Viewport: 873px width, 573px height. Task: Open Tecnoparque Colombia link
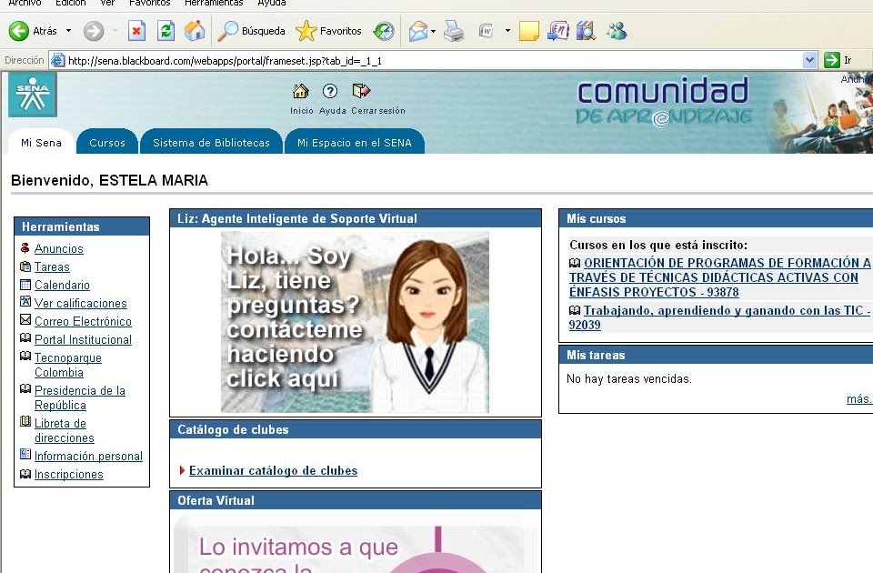[68, 366]
